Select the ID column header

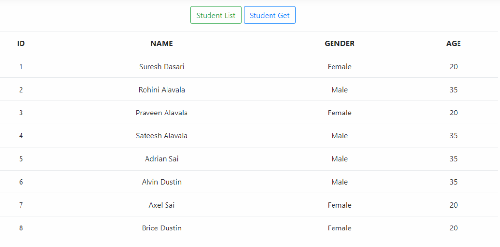coord(21,43)
